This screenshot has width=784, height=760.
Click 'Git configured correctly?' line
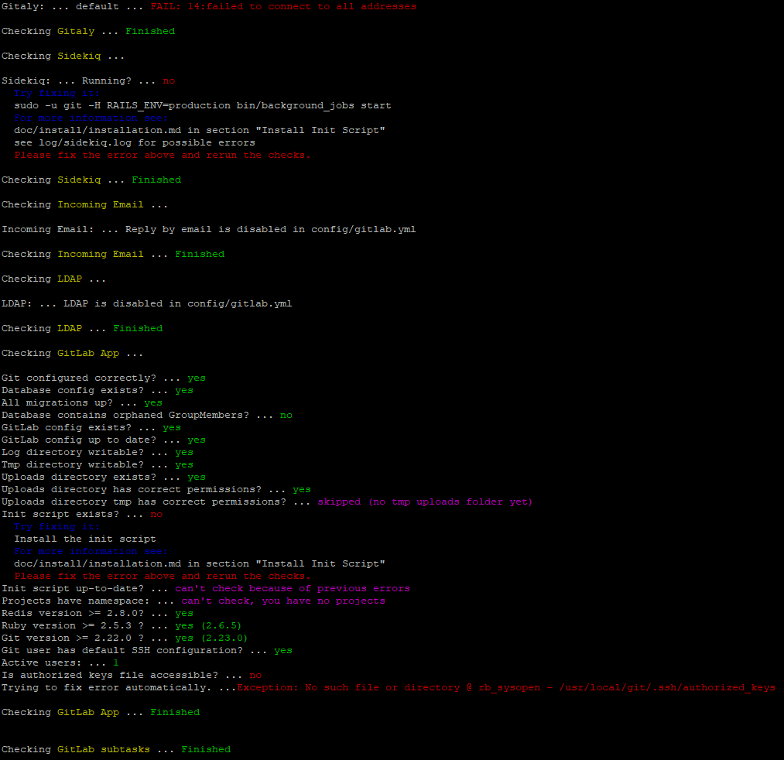pyautogui.click(x=104, y=378)
